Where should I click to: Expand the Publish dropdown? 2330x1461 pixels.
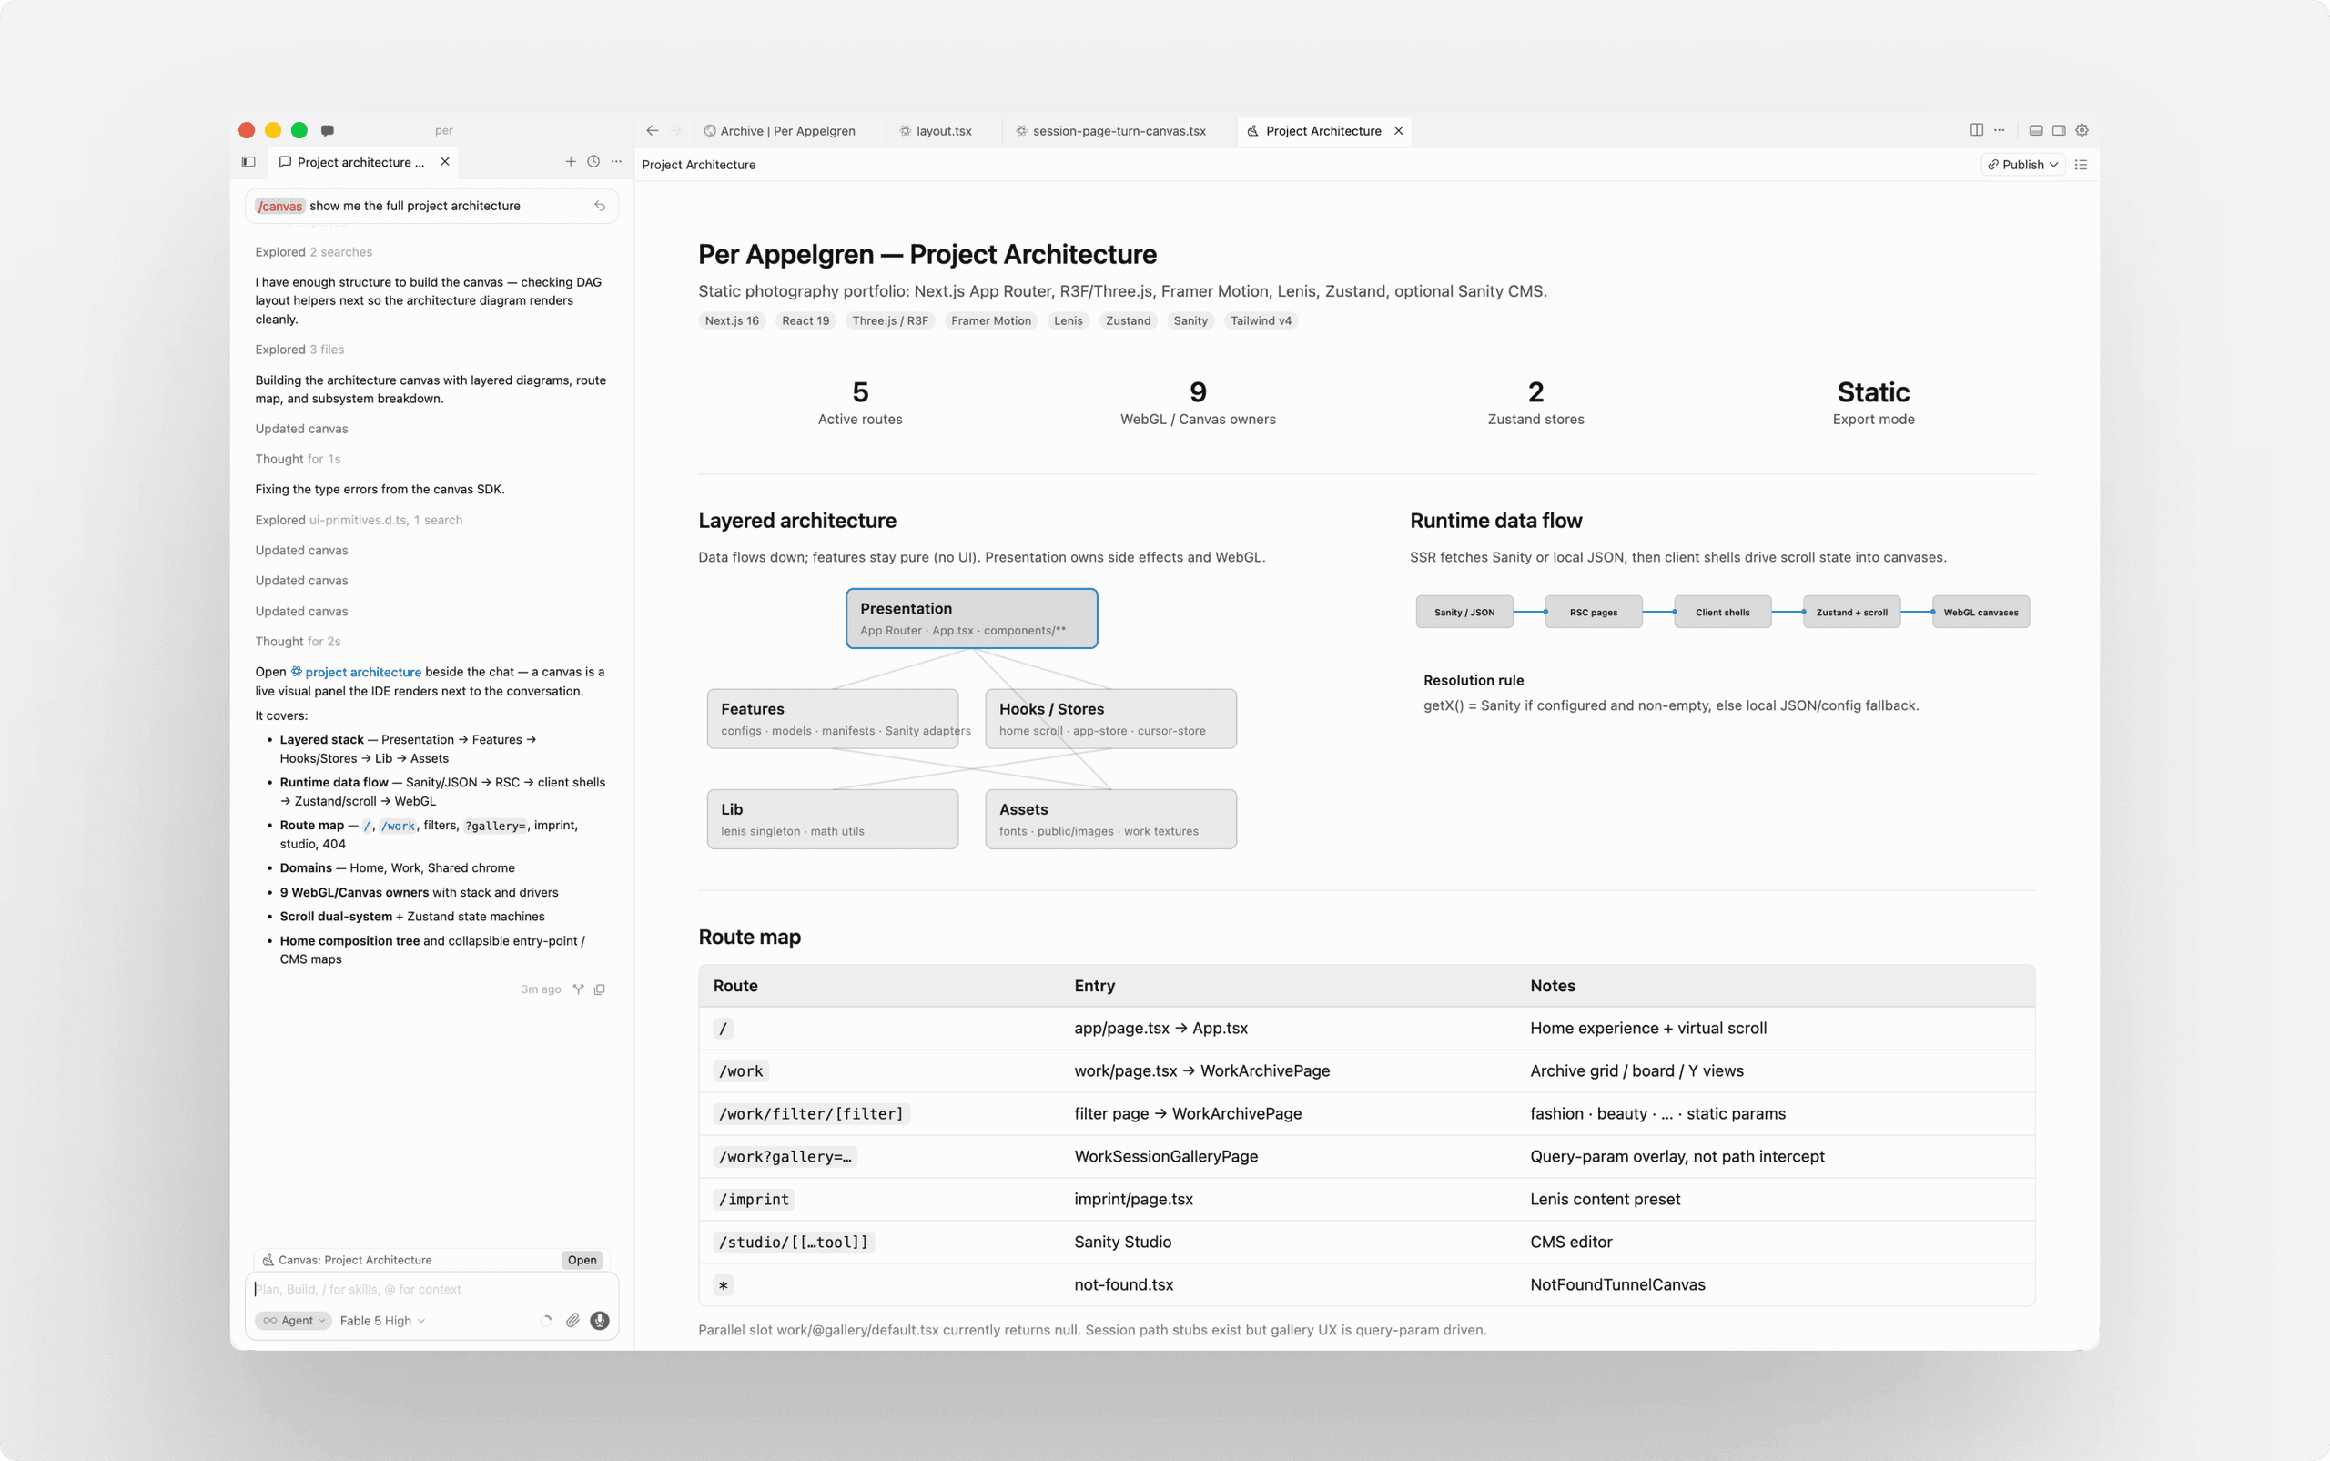point(2022,166)
